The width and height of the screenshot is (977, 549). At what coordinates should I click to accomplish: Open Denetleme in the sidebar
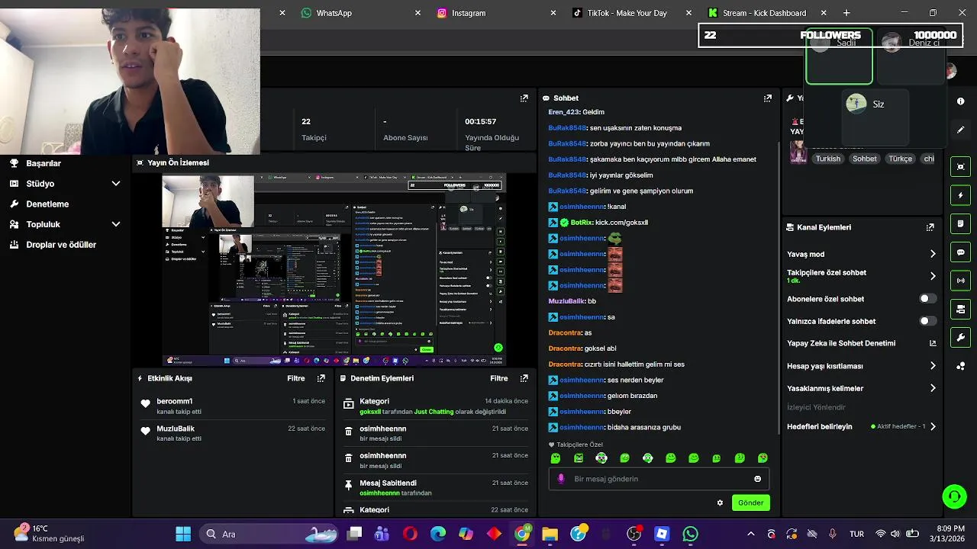tap(47, 204)
